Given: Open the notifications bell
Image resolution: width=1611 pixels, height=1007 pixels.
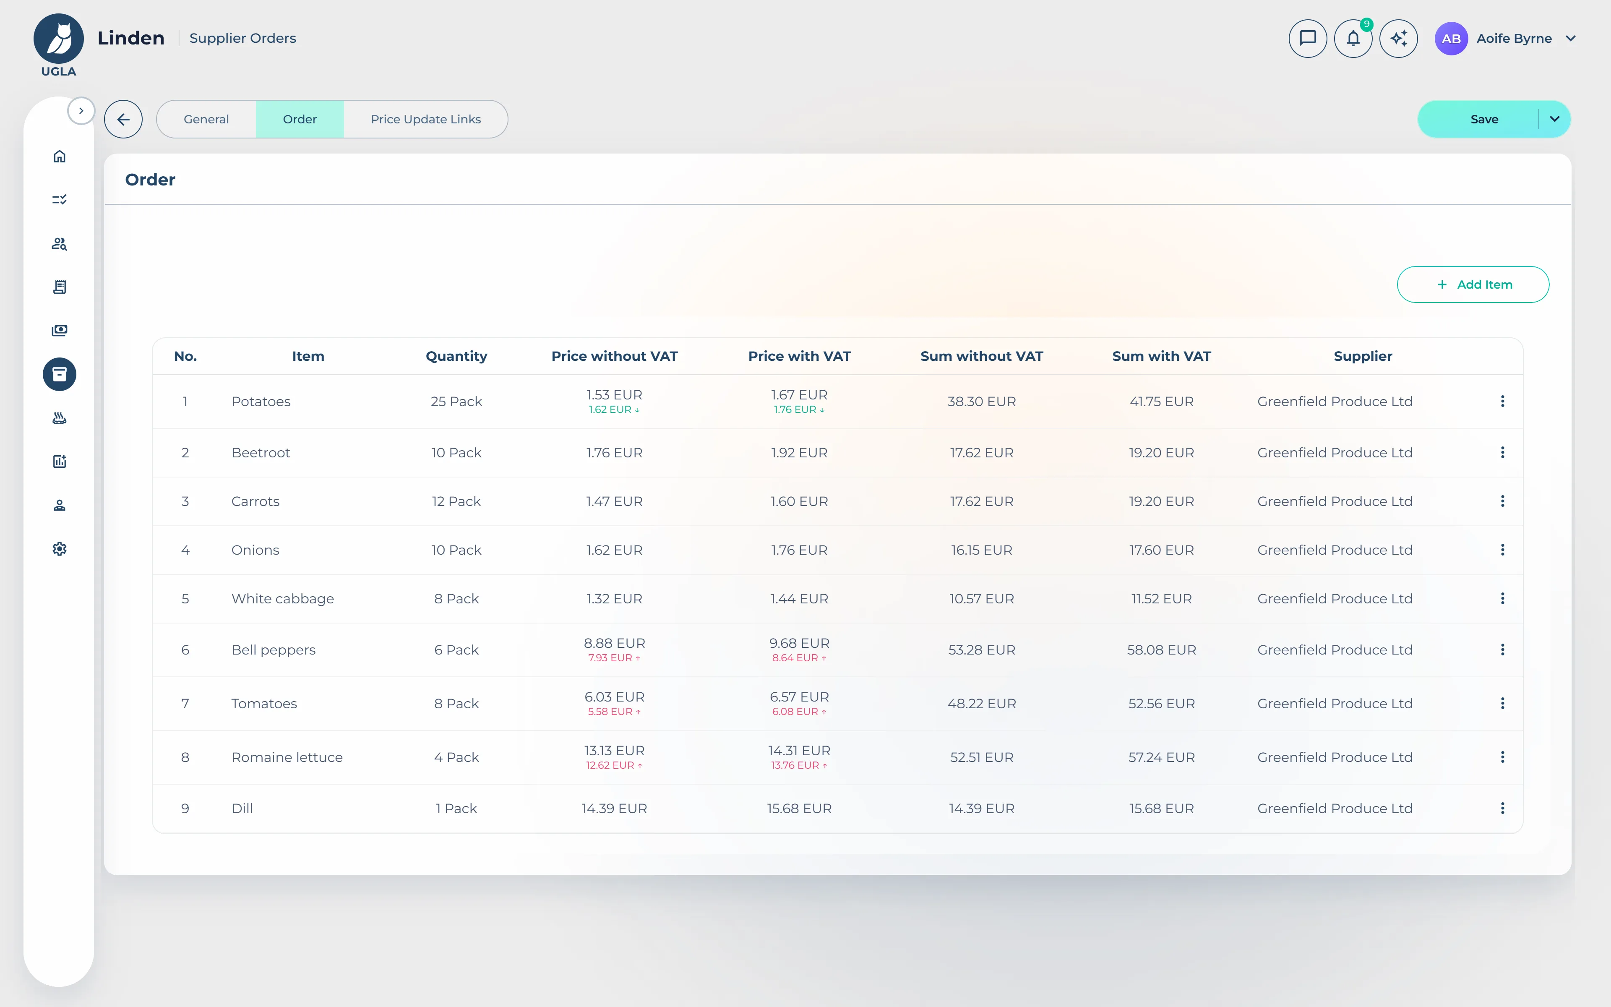Looking at the screenshot, I should tap(1353, 38).
